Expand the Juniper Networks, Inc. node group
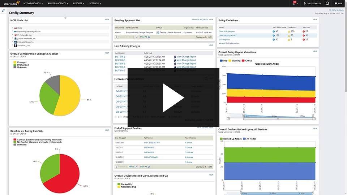Image resolution: width=347 pixels, height=195 pixels. 12,38
